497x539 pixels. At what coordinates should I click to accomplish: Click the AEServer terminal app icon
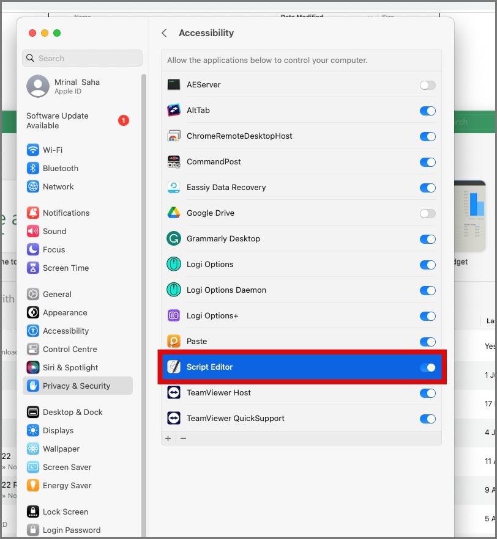point(174,84)
